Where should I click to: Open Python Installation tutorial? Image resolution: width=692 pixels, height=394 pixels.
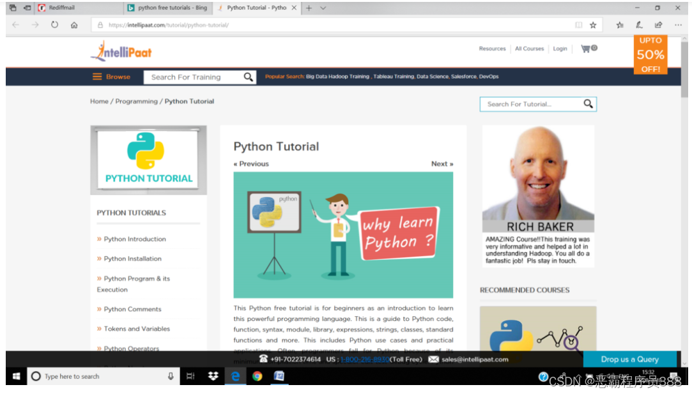click(132, 259)
